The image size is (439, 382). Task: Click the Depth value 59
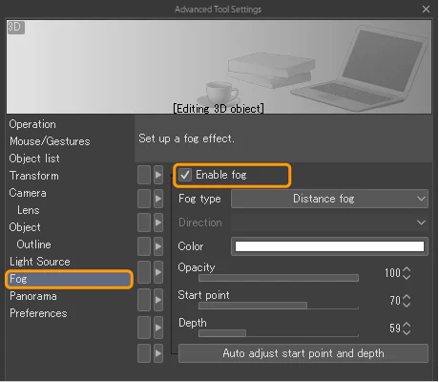(x=395, y=329)
